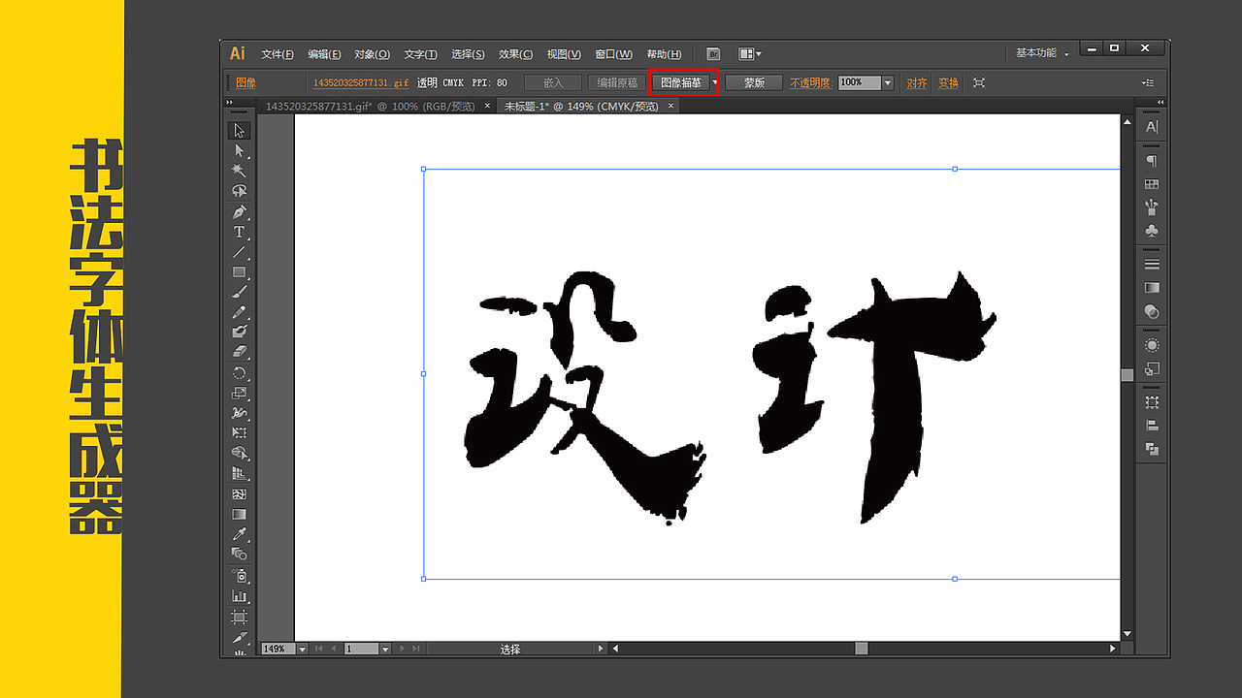The width and height of the screenshot is (1242, 698).
Task: Select the Column Graph tool
Action: pos(240,596)
